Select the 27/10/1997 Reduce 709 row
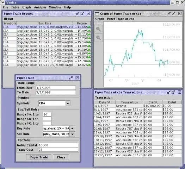Screen dimensions: 185x169 (x=138, y=136)
